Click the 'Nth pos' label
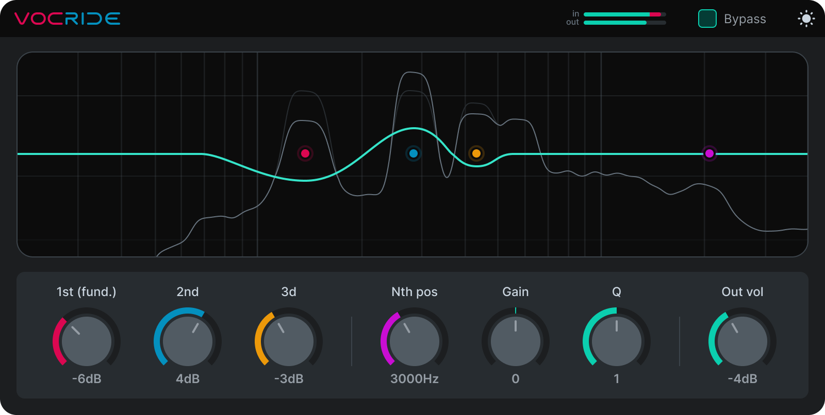This screenshot has height=415, width=825. tap(415, 292)
